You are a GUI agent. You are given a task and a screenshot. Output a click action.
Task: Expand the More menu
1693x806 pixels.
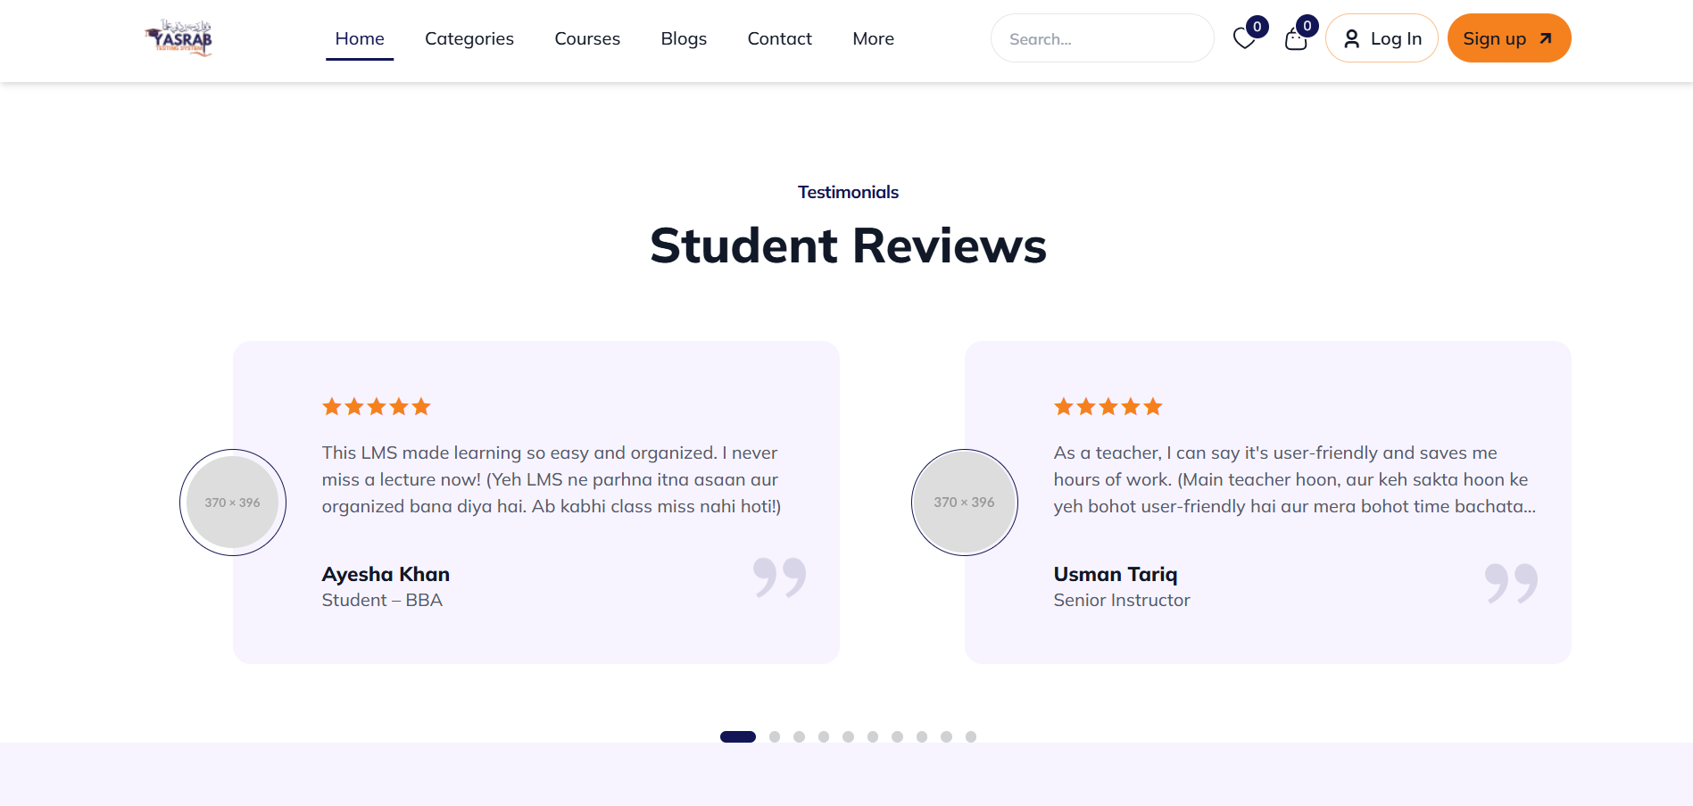tap(873, 38)
